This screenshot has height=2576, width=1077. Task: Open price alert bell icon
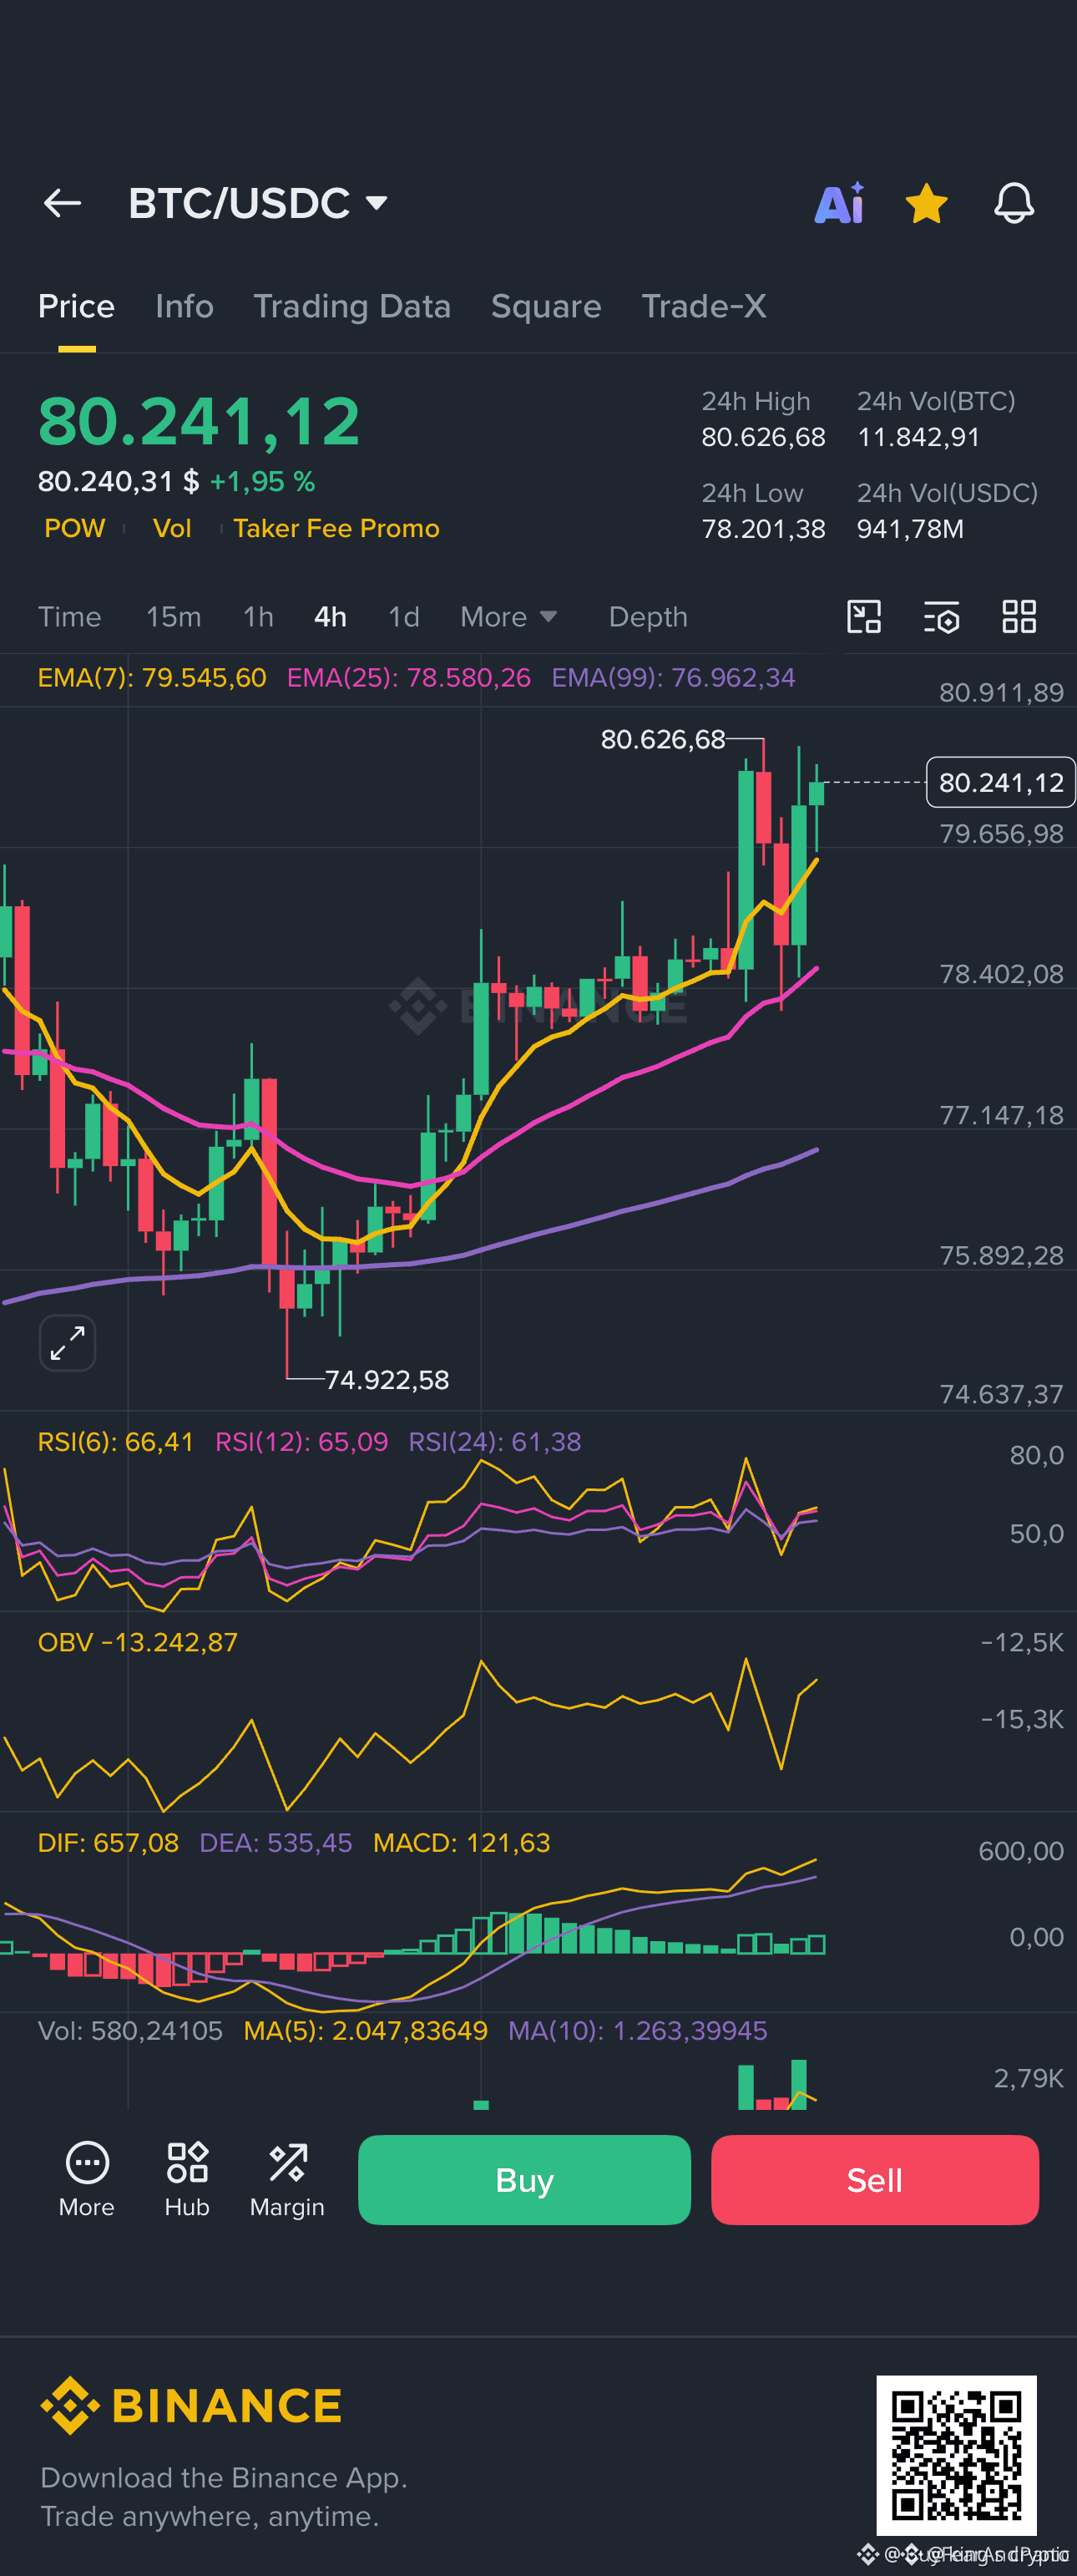pyautogui.click(x=1013, y=203)
